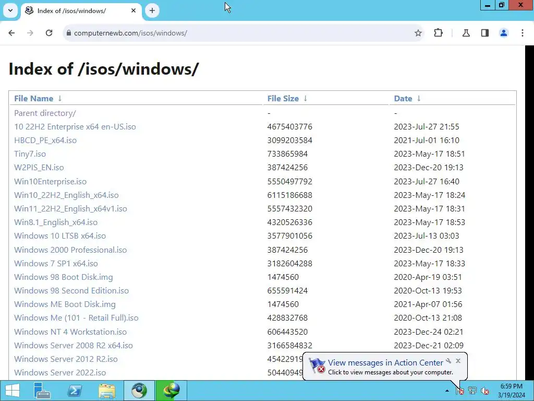This screenshot has height=401, width=534.
Task: Click file size 733865984
Action: tap(287, 154)
